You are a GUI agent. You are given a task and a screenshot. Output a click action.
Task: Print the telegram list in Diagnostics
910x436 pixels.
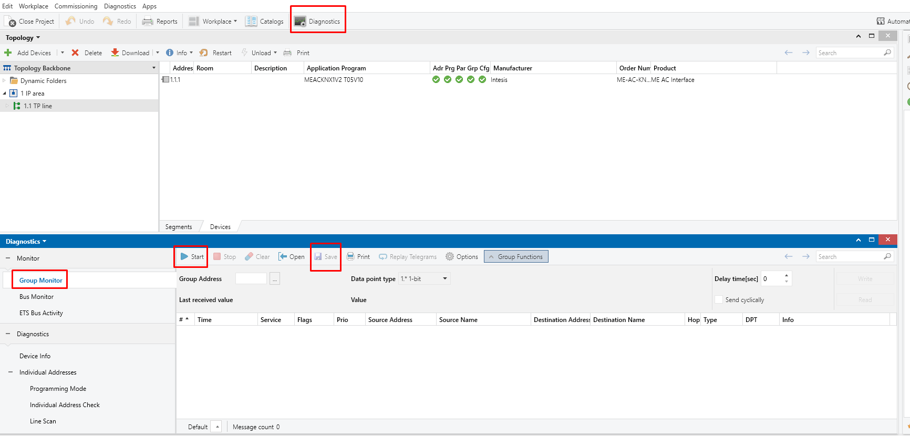(x=358, y=257)
